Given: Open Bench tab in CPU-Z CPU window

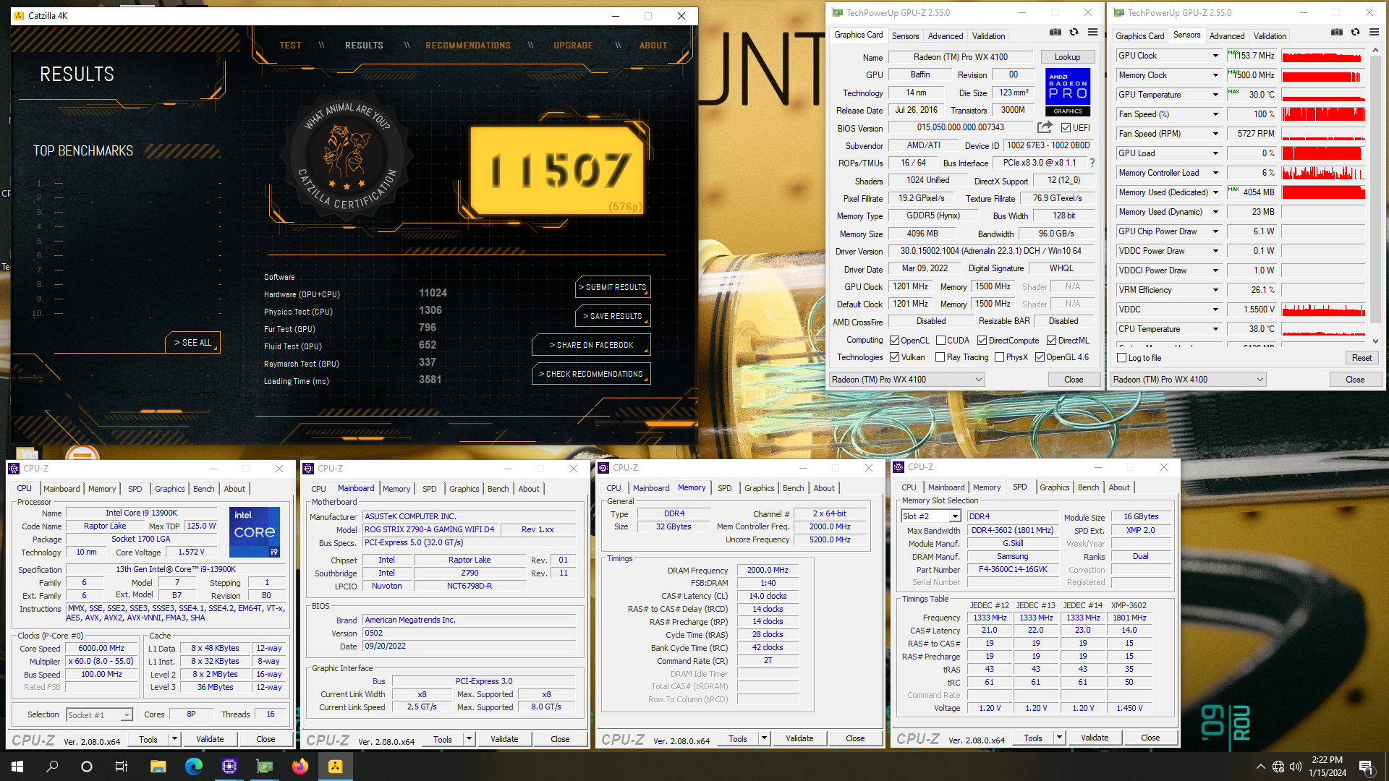Looking at the screenshot, I should pyautogui.click(x=204, y=489).
